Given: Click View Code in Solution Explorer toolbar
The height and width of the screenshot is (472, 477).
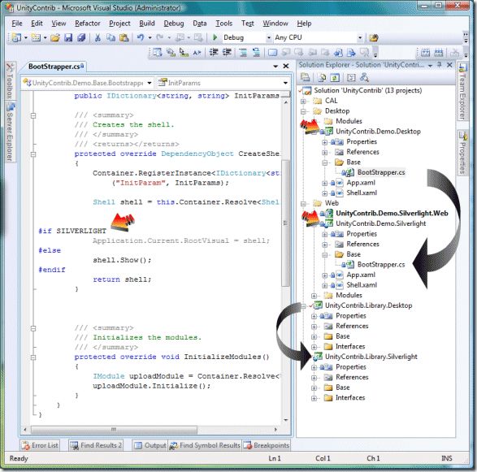Looking at the screenshot, I should tap(351, 77).
